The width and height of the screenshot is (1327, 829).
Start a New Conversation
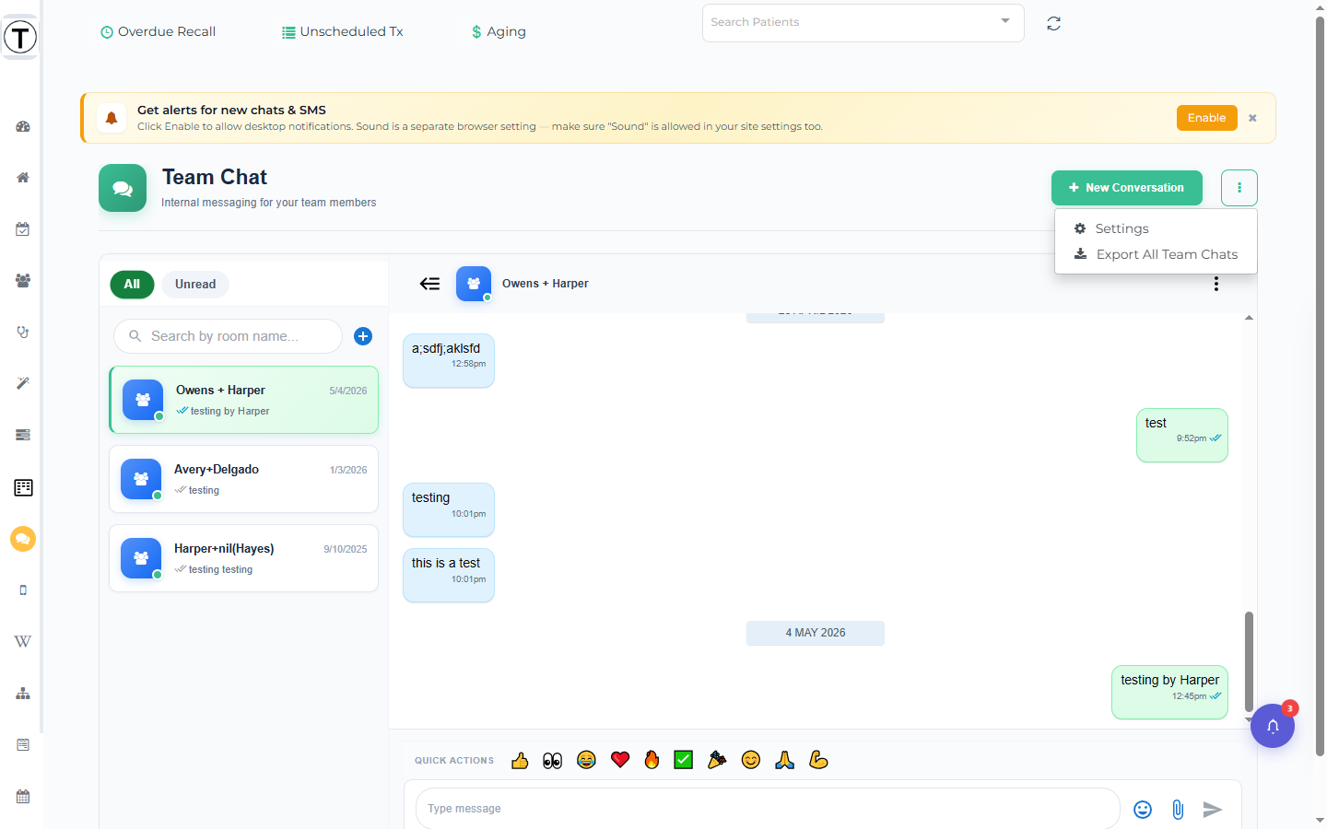(x=1127, y=188)
